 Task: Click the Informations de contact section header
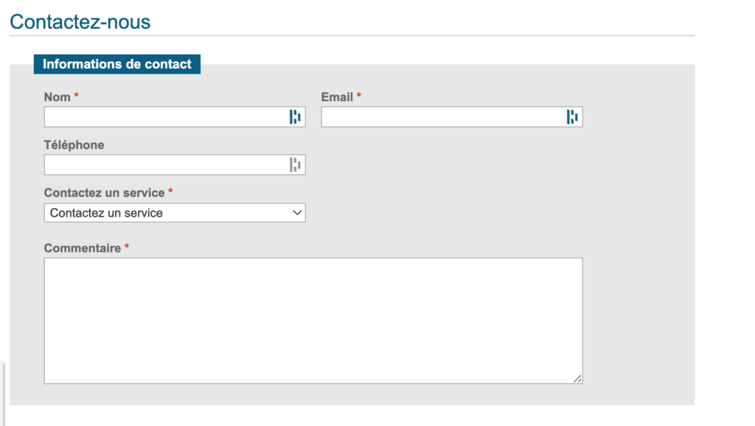tap(117, 64)
